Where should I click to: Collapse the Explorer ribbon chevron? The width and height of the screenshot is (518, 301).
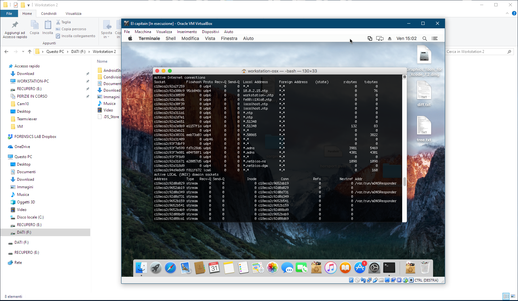point(507,13)
